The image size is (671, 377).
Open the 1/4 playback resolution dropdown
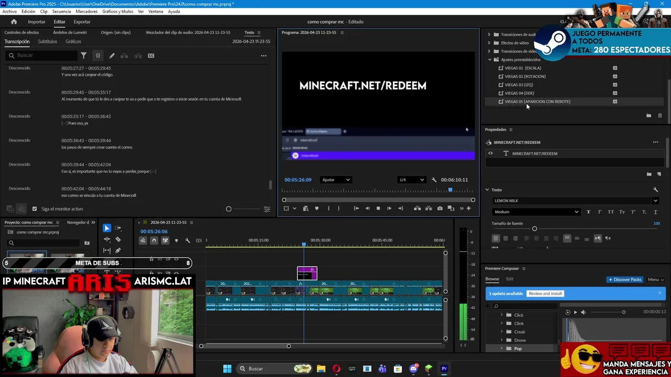411,180
